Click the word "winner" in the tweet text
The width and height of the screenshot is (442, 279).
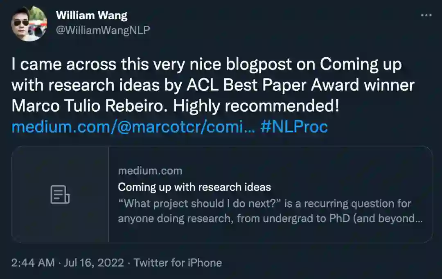(390, 85)
